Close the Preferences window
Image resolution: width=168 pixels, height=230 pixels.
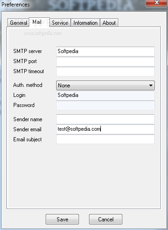pyautogui.click(x=157, y=3)
